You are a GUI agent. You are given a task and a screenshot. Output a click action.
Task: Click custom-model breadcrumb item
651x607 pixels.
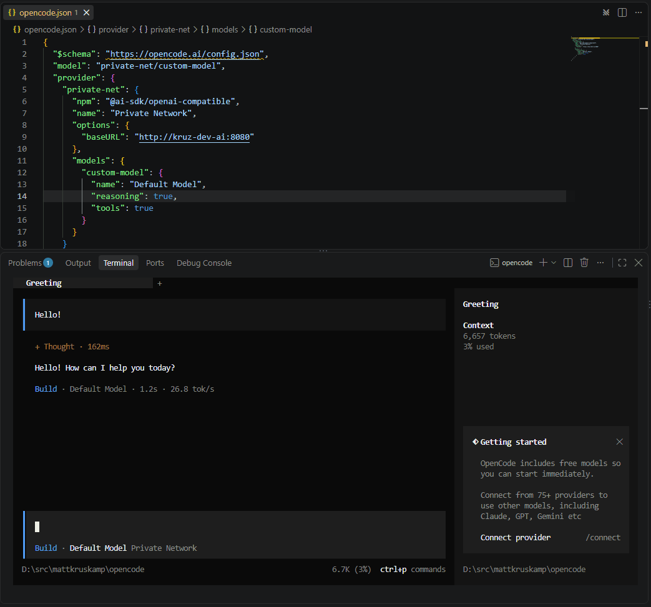pos(280,29)
